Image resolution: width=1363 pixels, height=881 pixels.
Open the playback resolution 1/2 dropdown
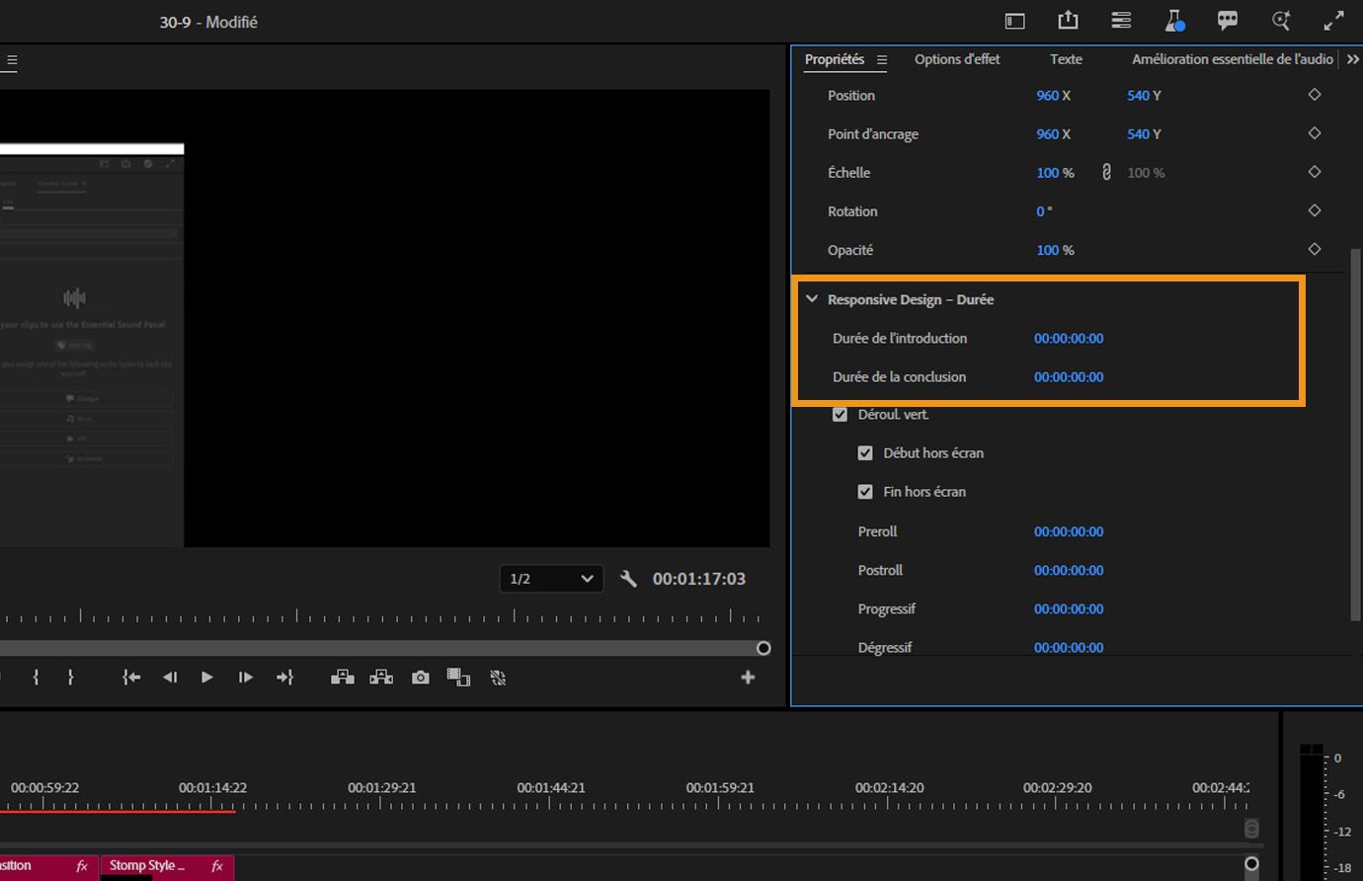[x=550, y=579]
